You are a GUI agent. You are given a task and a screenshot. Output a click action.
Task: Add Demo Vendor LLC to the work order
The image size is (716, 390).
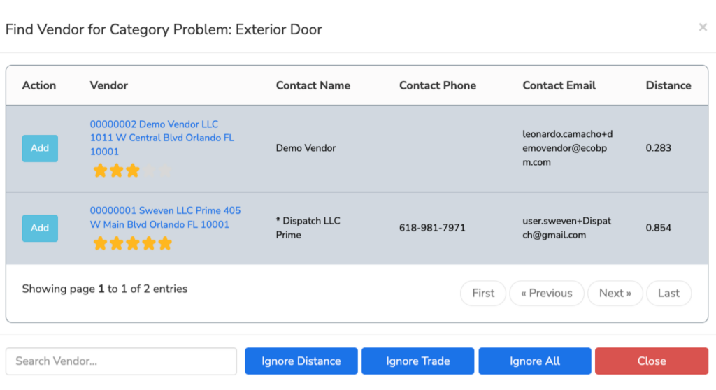pyautogui.click(x=40, y=148)
